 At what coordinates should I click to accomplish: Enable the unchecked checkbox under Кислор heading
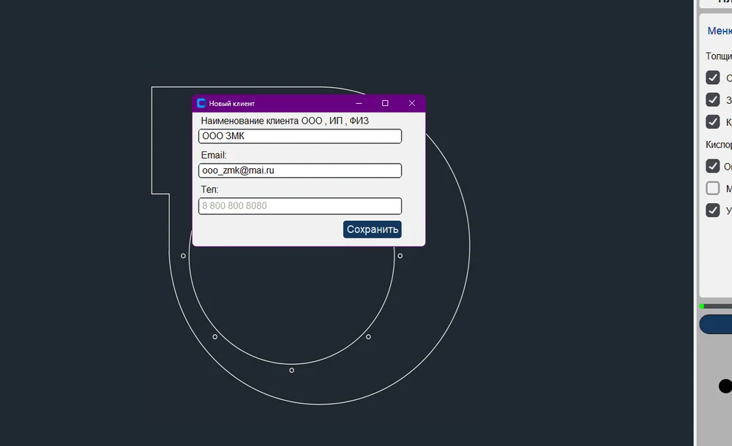pyautogui.click(x=713, y=189)
